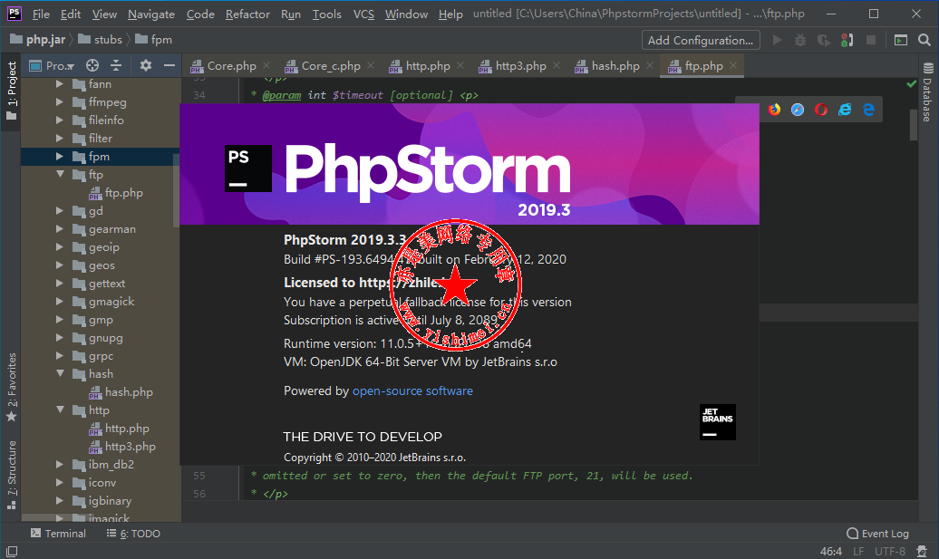Click the tool windows toggle icon at bottom-left
The height and width of the screenshot is (559, 939).
[x=12, y=551]
